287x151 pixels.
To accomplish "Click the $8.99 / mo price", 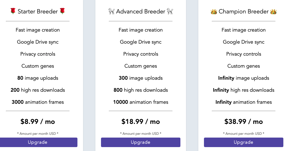I will coord(38,122).
